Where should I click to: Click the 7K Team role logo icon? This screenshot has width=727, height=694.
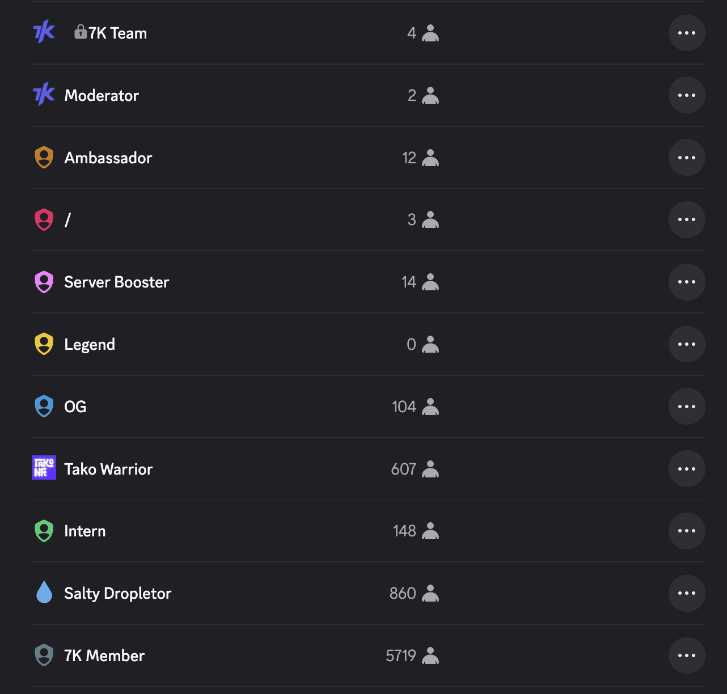click(44, 32)
